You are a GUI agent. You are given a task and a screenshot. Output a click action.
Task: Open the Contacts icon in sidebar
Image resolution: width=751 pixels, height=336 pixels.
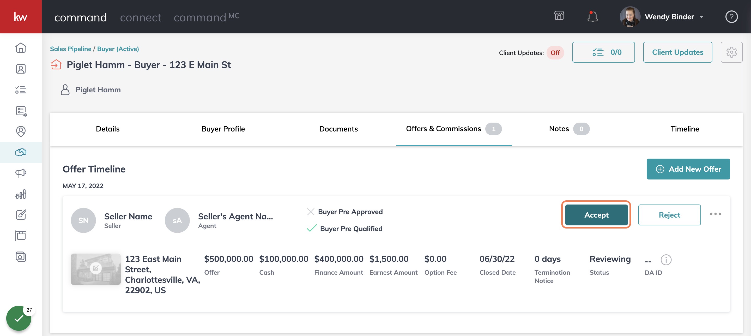tap(21, 69)
